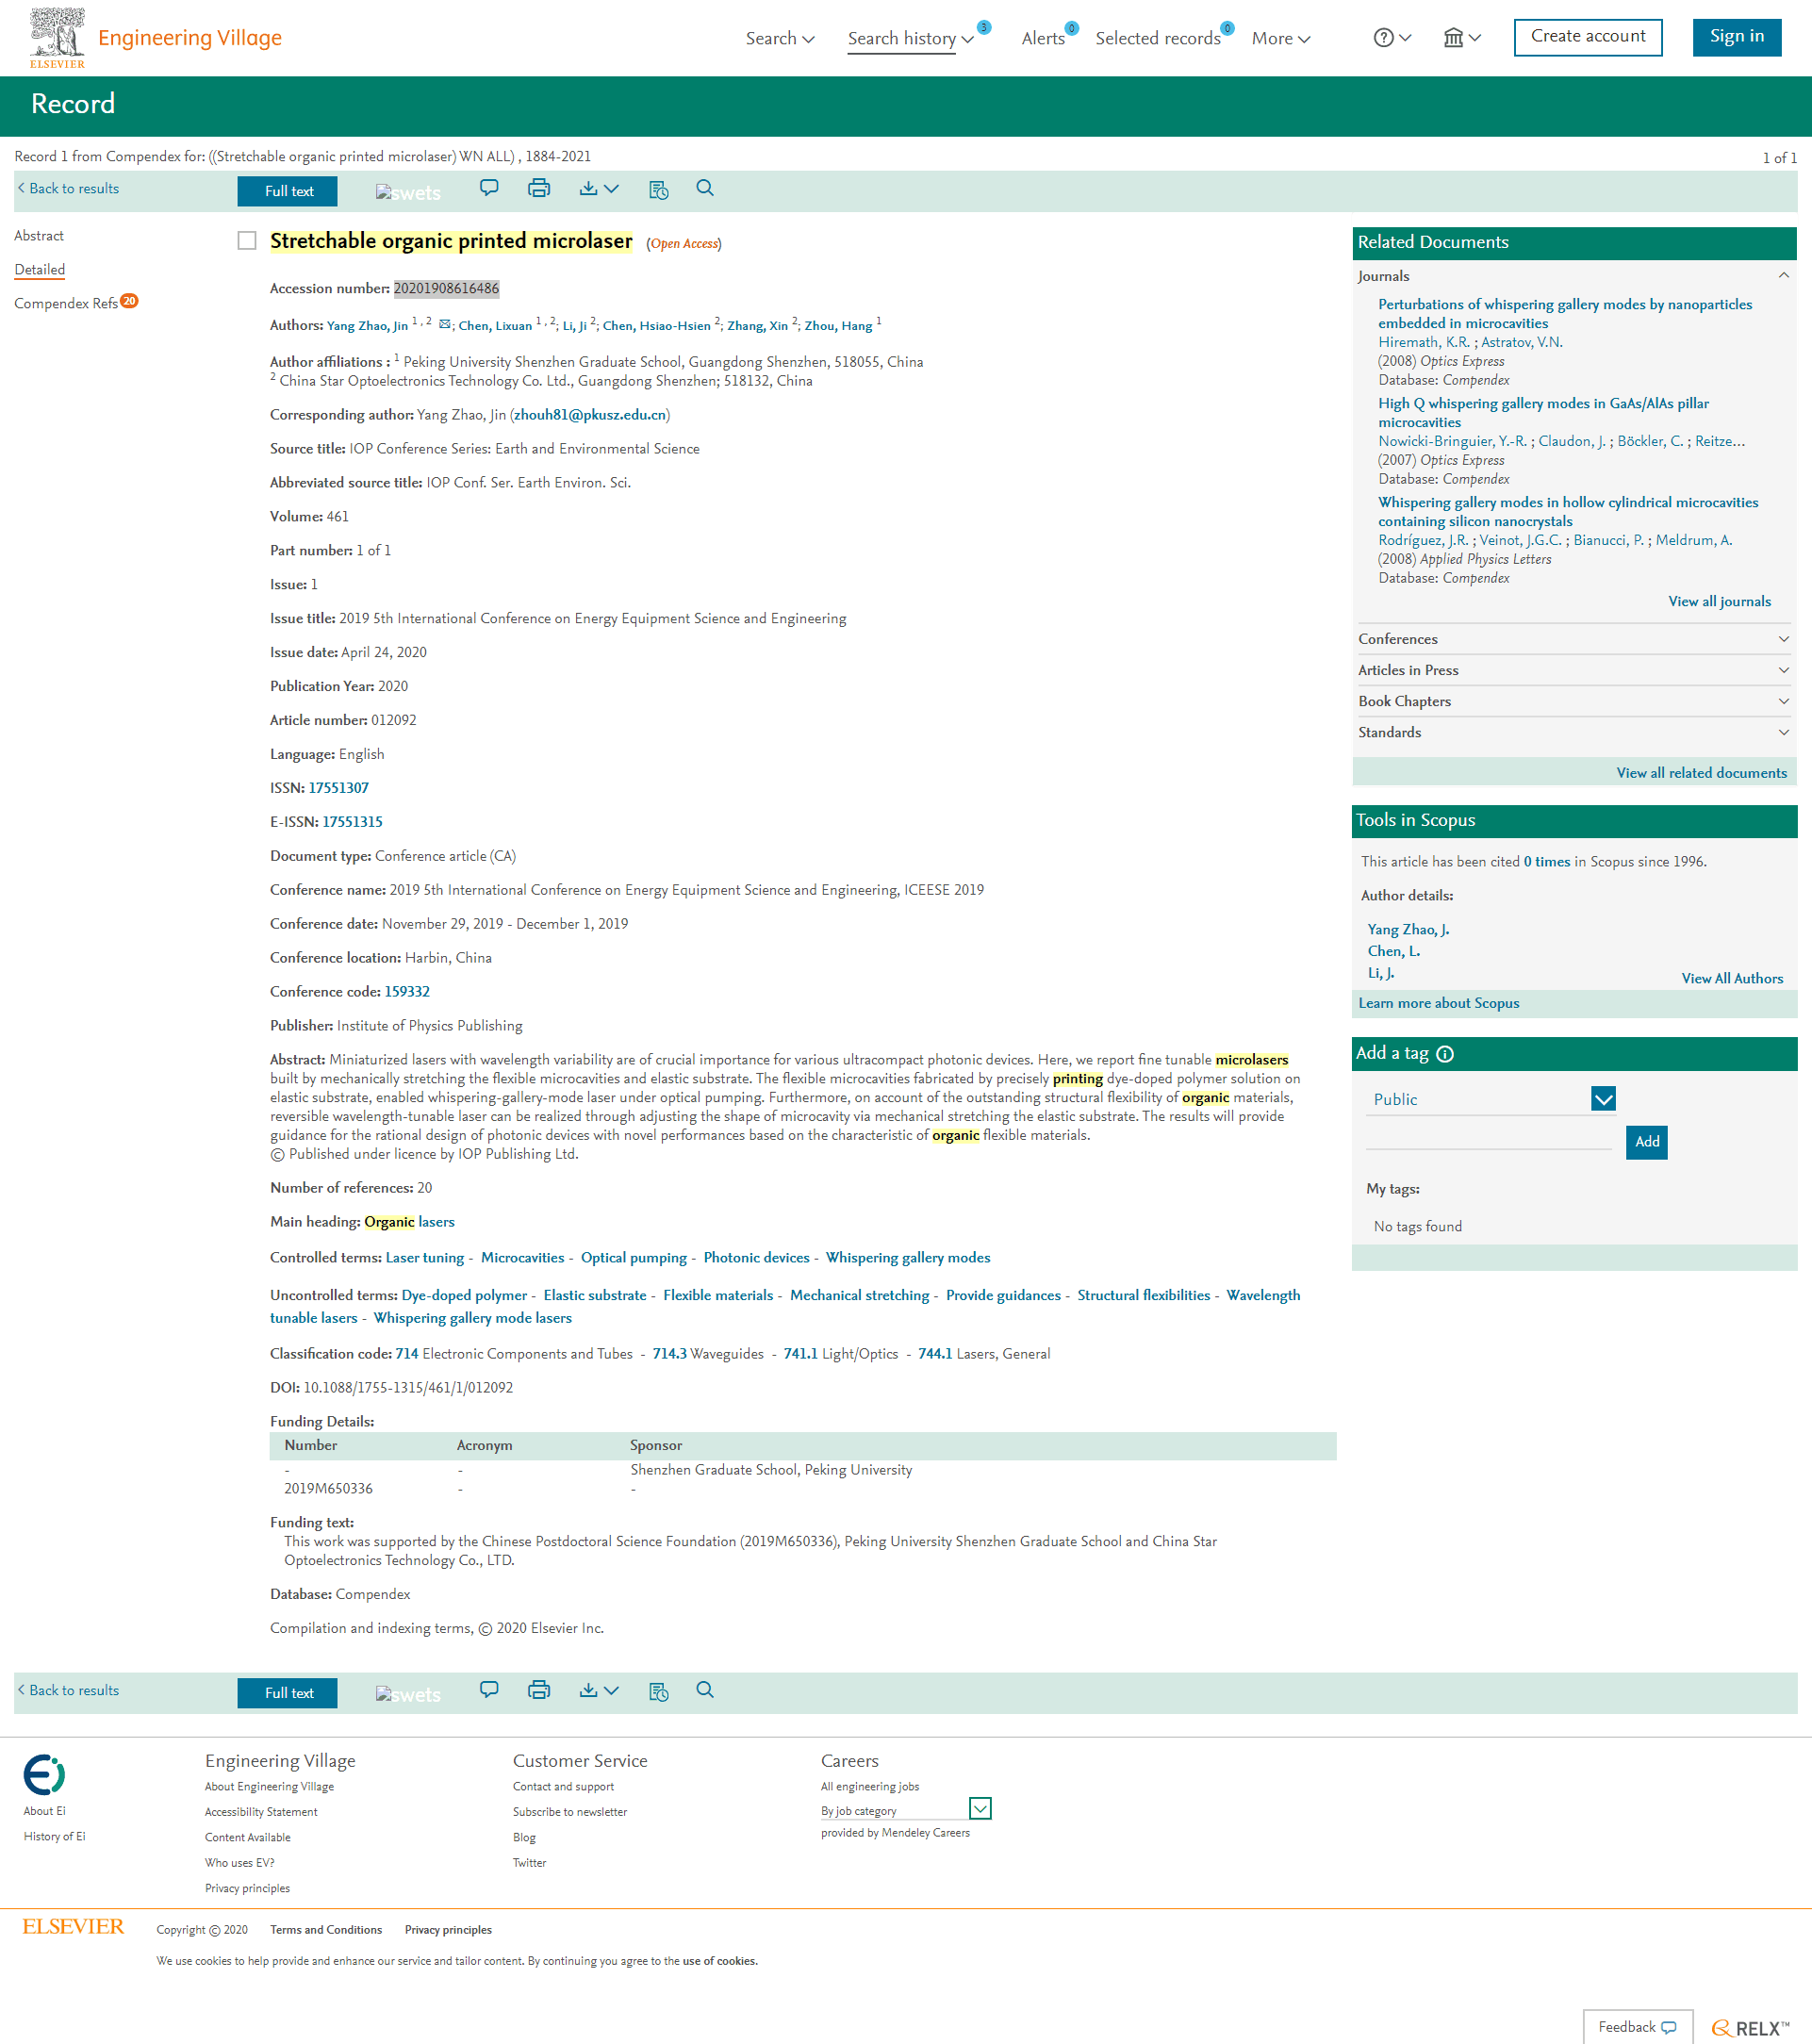Switch to the Abstract view tab
Viewport: 1812px width, 2044px height.
39,236
